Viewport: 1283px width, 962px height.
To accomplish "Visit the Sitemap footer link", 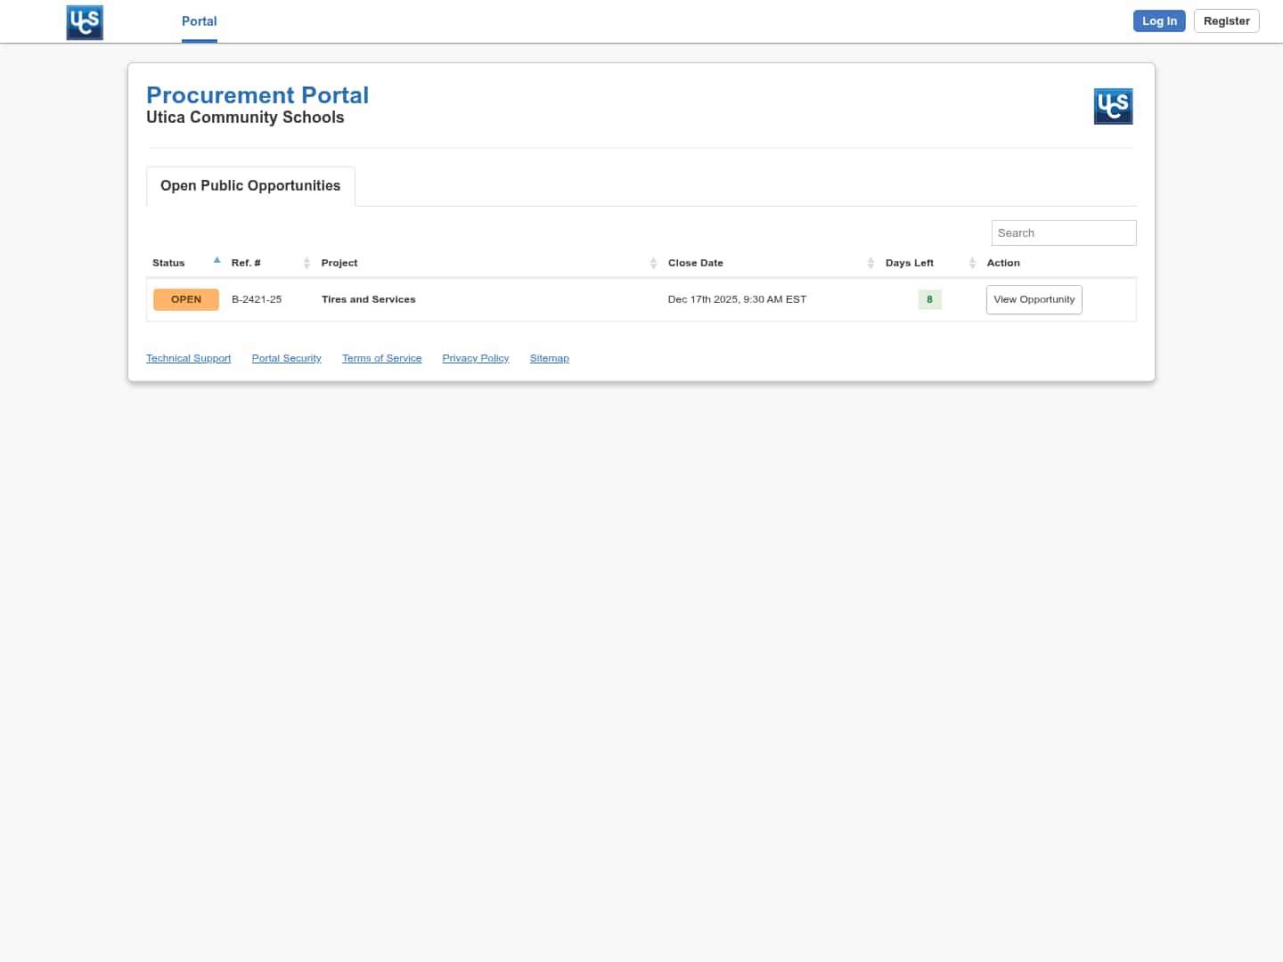I will pyautogui.click(x=549, y=358).
